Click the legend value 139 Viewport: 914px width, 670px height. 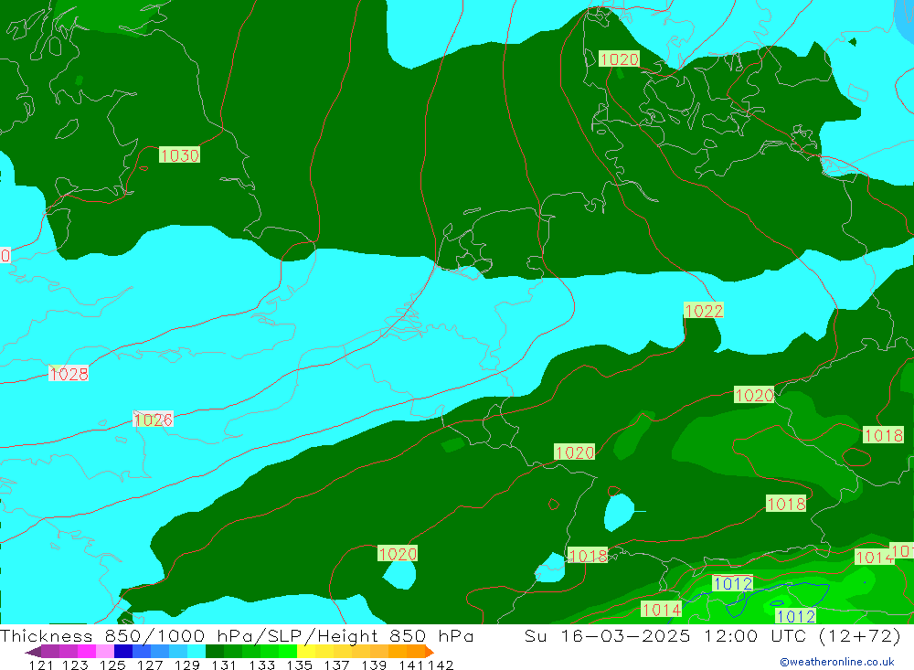(x=374, y=665)
